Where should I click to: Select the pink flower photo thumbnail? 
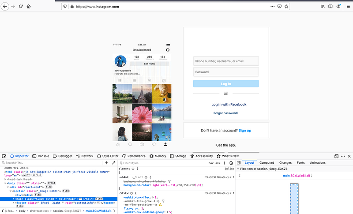point(142,113)
